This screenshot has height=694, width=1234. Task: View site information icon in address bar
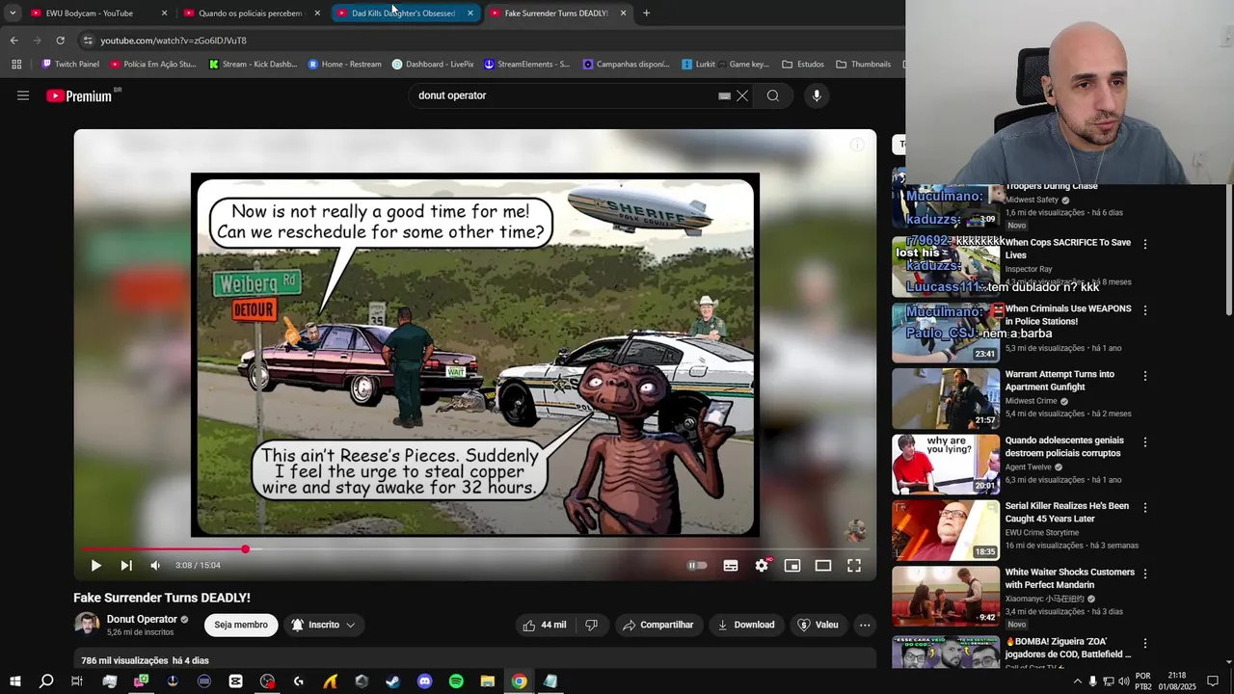(88, 40)
